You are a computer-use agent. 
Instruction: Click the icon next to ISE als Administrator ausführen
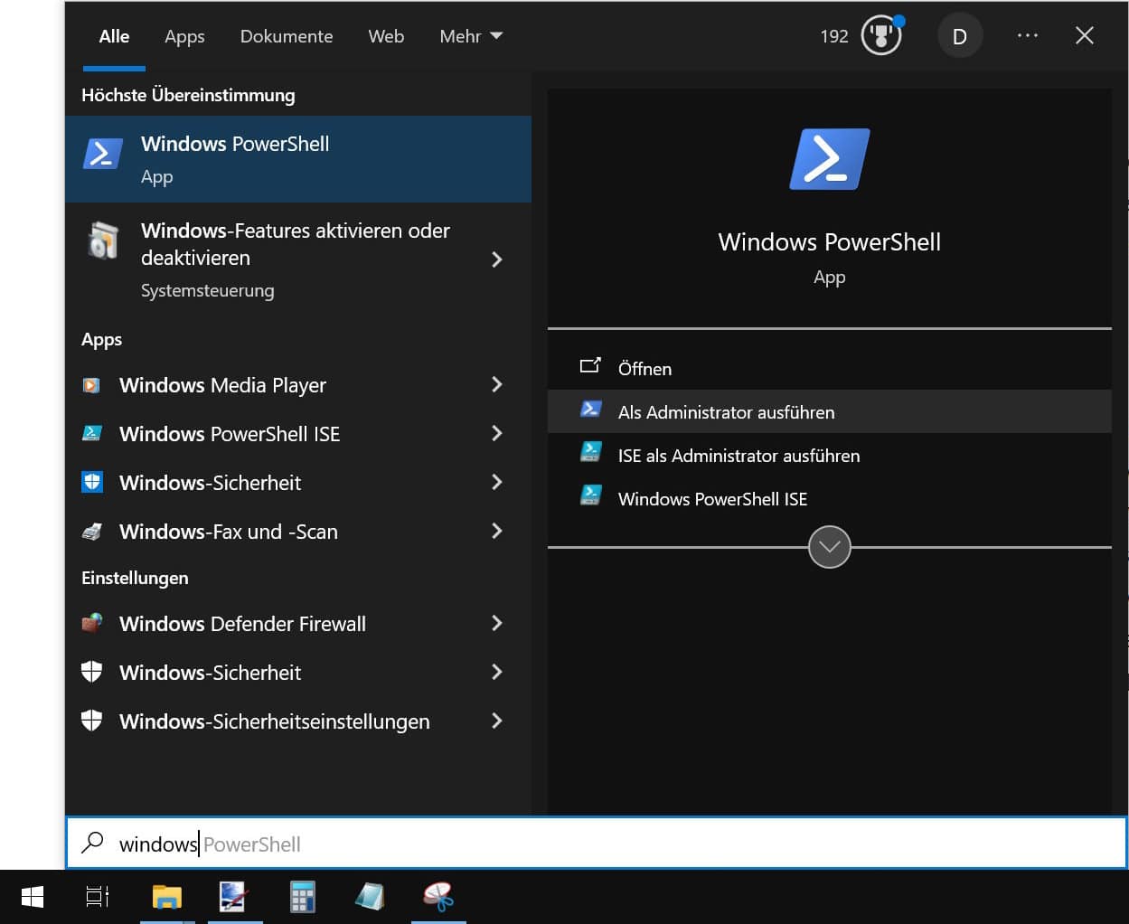[x=590, y=451]
